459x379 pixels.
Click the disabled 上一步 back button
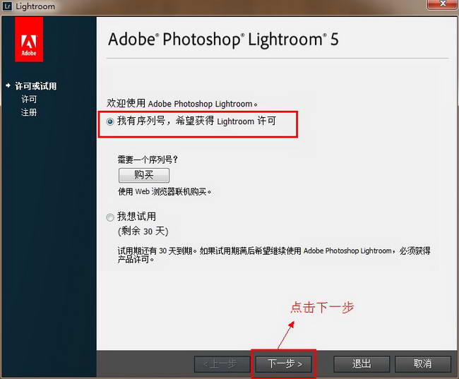(222, 364)
